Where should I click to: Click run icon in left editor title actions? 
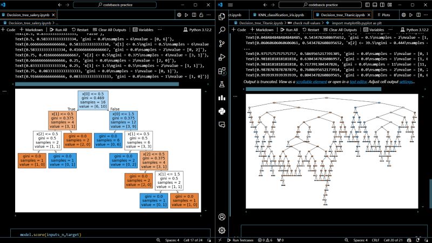click(x=186, y=15)
